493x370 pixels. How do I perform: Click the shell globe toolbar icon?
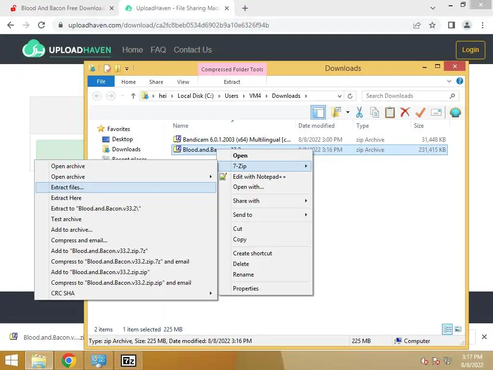point(455,112)
